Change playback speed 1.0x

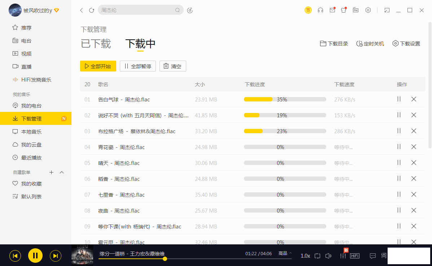[305, 256]
